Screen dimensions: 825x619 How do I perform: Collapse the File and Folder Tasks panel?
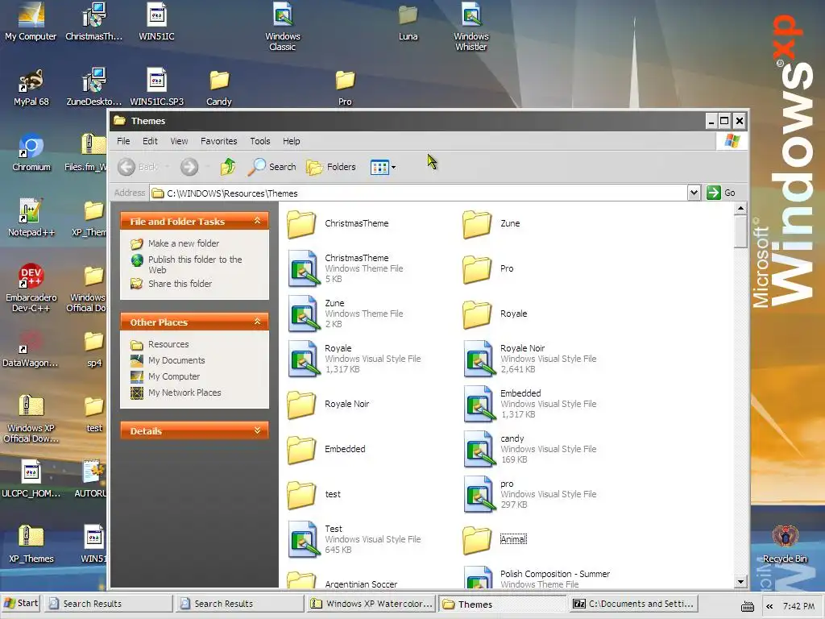click(257, 221)
